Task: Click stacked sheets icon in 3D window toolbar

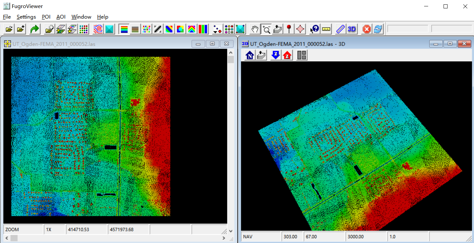Action: click(x=261, y=55)
